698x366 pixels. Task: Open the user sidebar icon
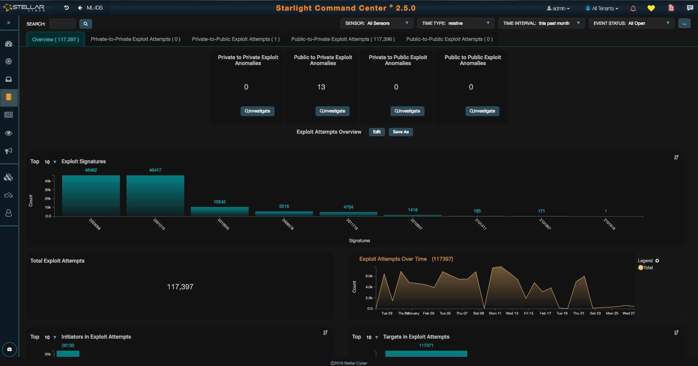click(x=9, y=213)
